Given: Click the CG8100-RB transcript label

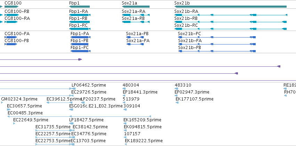Looking at the screenshot, I should 17,11.
